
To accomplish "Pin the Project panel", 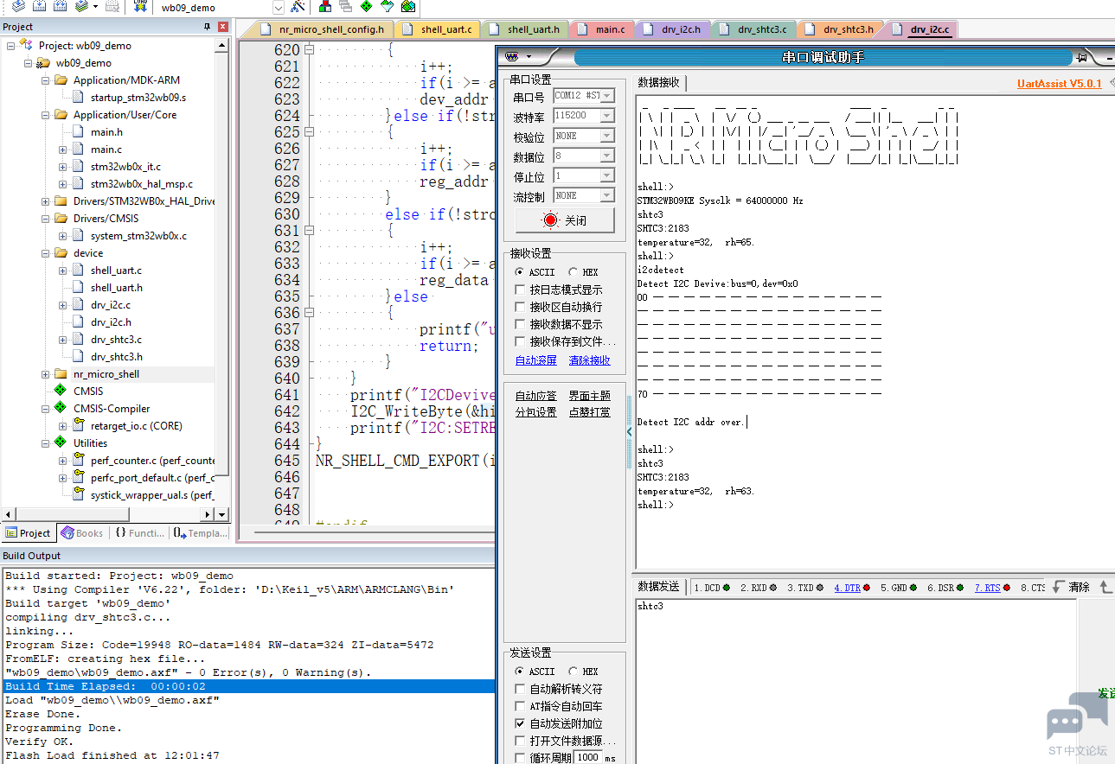I will (207, 27).
